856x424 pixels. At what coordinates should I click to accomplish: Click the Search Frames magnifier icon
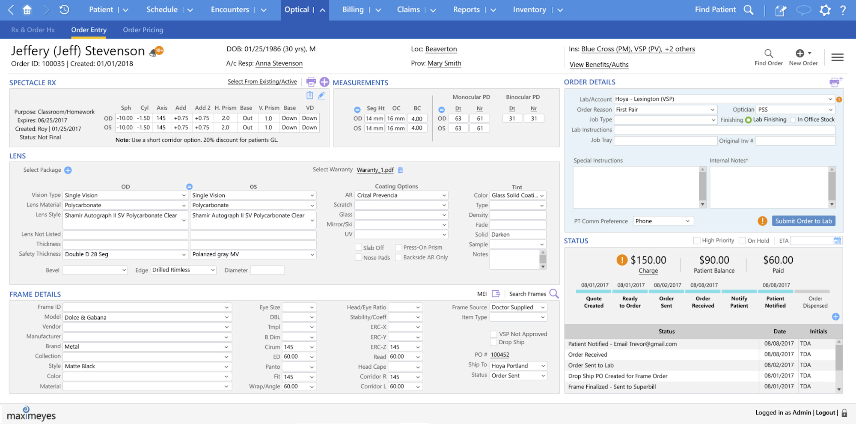coord(554,293)
